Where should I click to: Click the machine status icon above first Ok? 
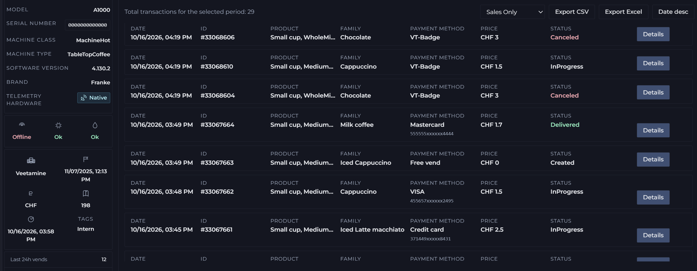(58, 125)
